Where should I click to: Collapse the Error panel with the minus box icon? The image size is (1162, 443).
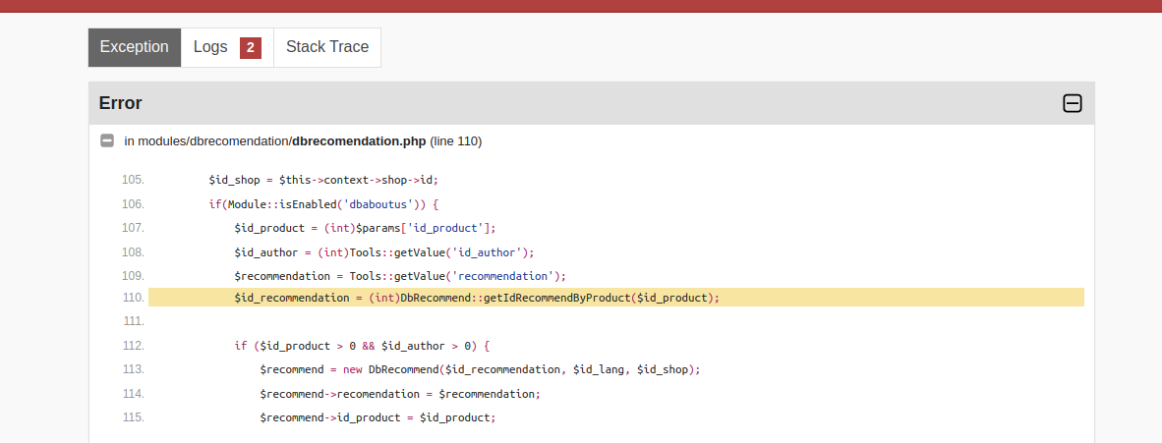click(1073, 103)
